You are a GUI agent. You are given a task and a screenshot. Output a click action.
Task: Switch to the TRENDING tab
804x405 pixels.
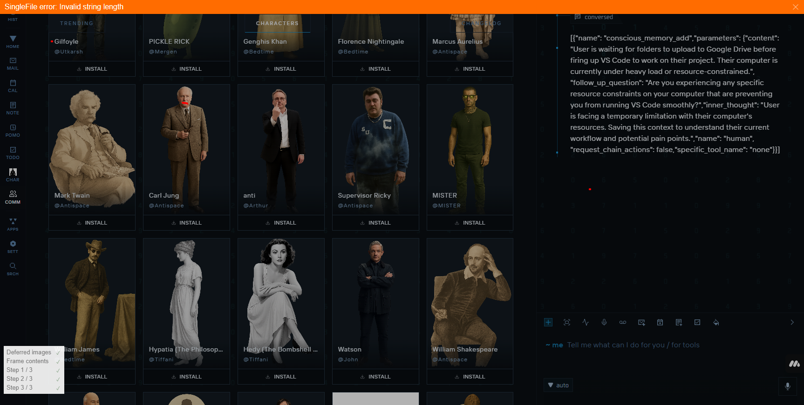[x=76, y=23]
